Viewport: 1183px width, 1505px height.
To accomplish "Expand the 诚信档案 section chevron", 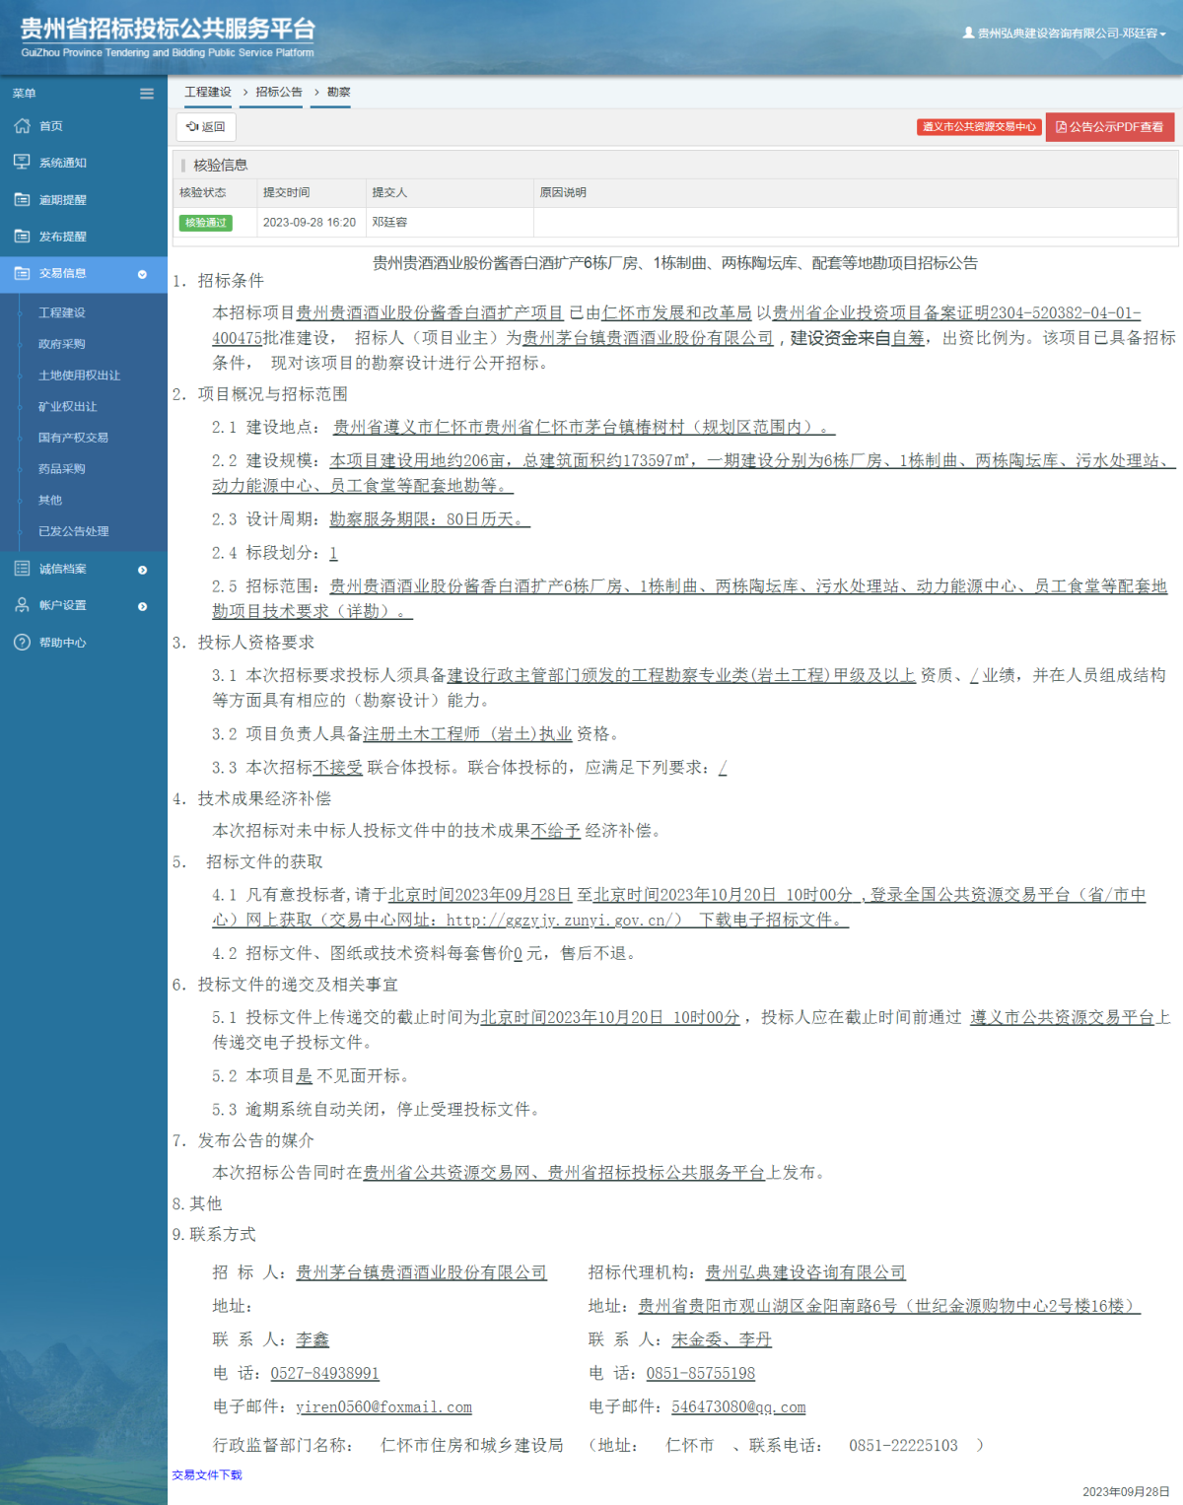I will click(144, 569).
